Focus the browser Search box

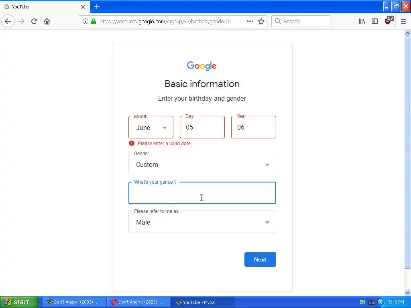[x=301, y=21]
